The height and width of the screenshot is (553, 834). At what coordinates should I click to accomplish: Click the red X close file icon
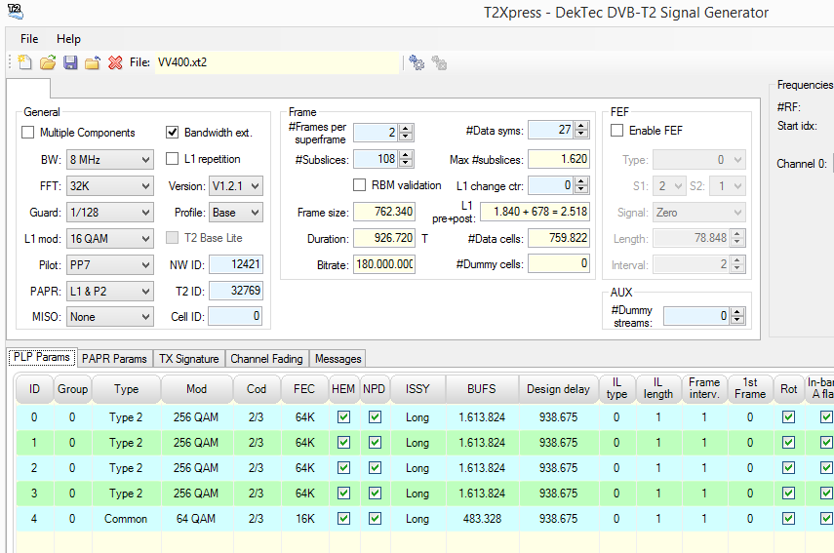115,62
